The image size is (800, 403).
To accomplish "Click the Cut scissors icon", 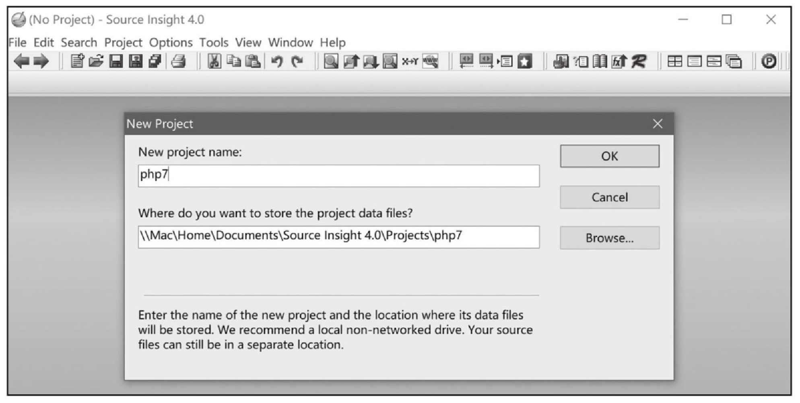I will point(214,61).
